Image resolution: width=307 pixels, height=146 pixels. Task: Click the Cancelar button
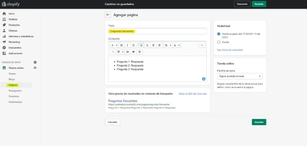point(112,122)
